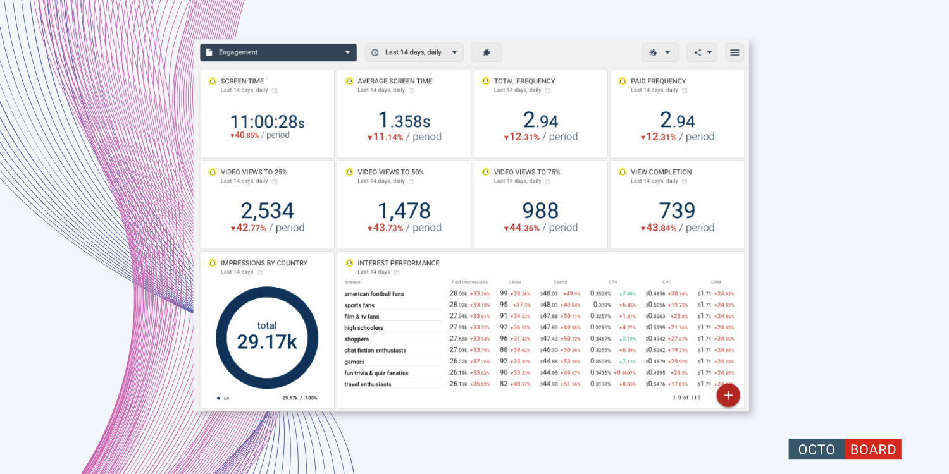Screen dimensions: 949x474
Task: Click calendar icon under Interest Performance
Action: pos(397,272)
